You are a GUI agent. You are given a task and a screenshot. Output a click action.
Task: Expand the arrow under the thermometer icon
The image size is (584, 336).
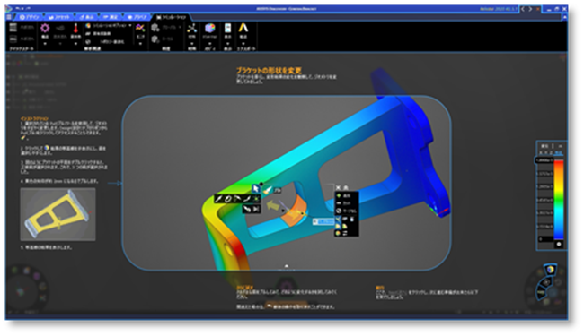point(75,43)
